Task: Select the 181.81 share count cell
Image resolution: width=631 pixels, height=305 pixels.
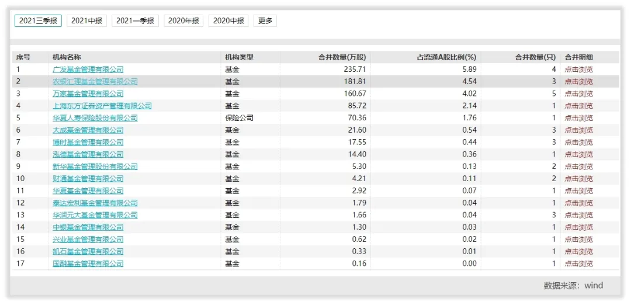Action: 355,82
